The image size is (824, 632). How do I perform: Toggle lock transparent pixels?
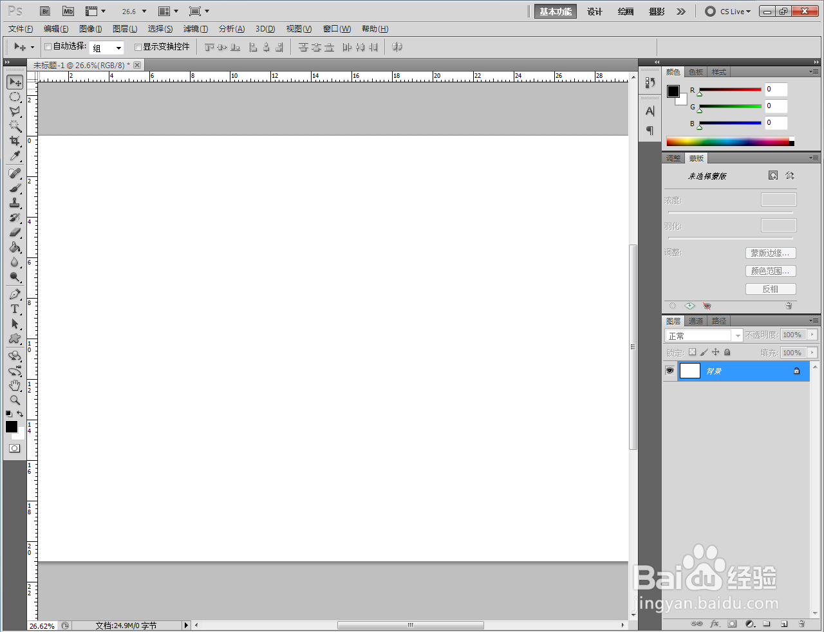[692, 352]
